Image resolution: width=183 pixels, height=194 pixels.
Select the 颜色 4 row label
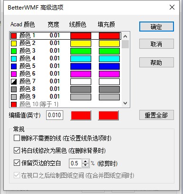click(27, 58)
